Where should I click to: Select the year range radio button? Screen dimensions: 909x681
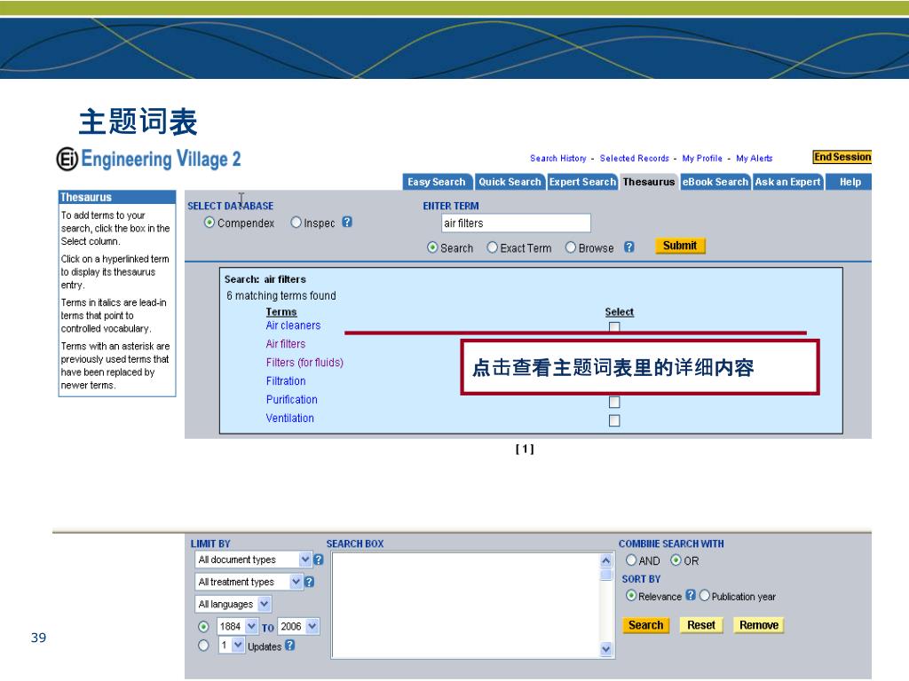tap(203, 627)
